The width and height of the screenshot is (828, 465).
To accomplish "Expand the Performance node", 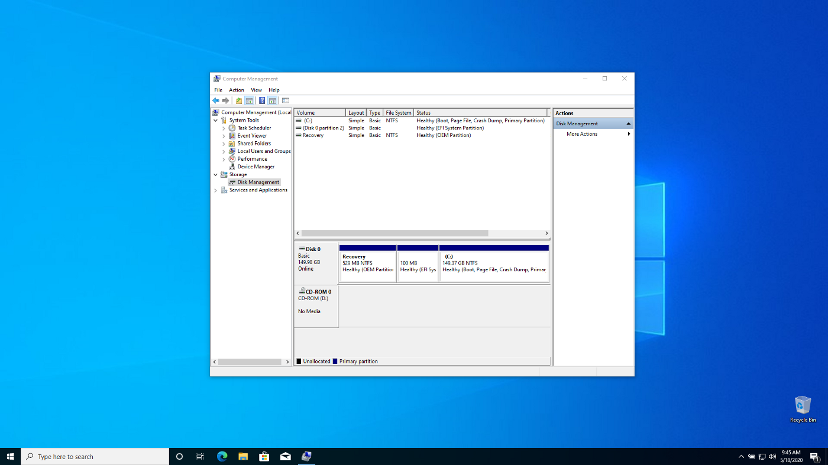I will point(224,159).
